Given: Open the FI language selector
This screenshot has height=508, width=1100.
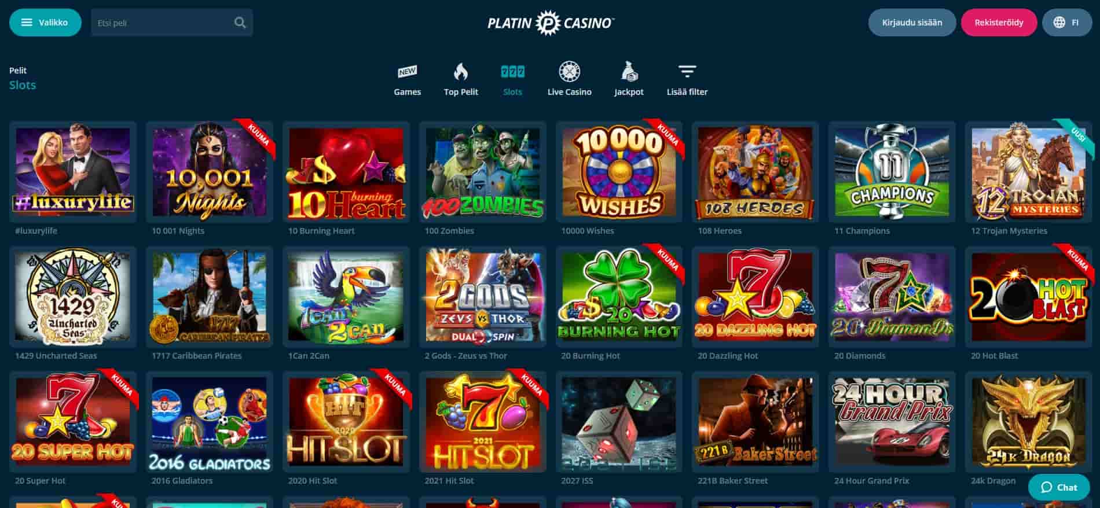Looking at the screenshot, I should click(1066, 23).
